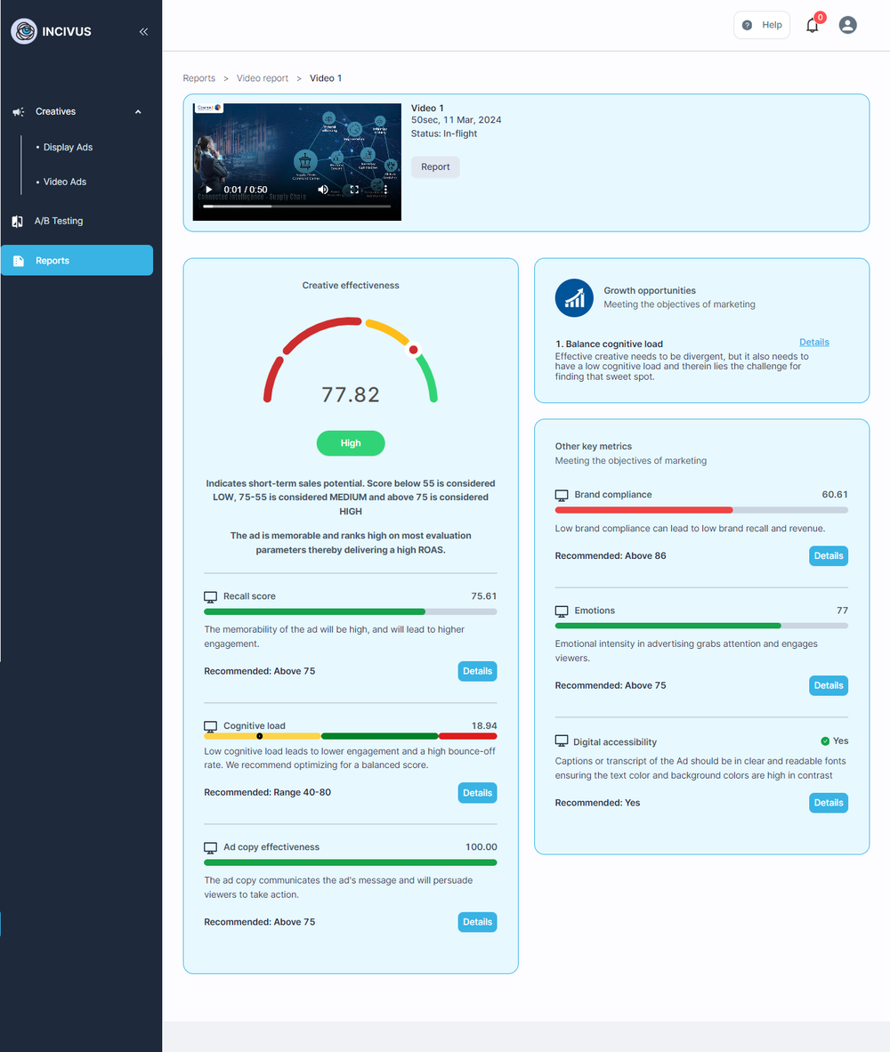Click the green Yes check for Digital accessibility
890x1052 pixels.
pos(823,740)
